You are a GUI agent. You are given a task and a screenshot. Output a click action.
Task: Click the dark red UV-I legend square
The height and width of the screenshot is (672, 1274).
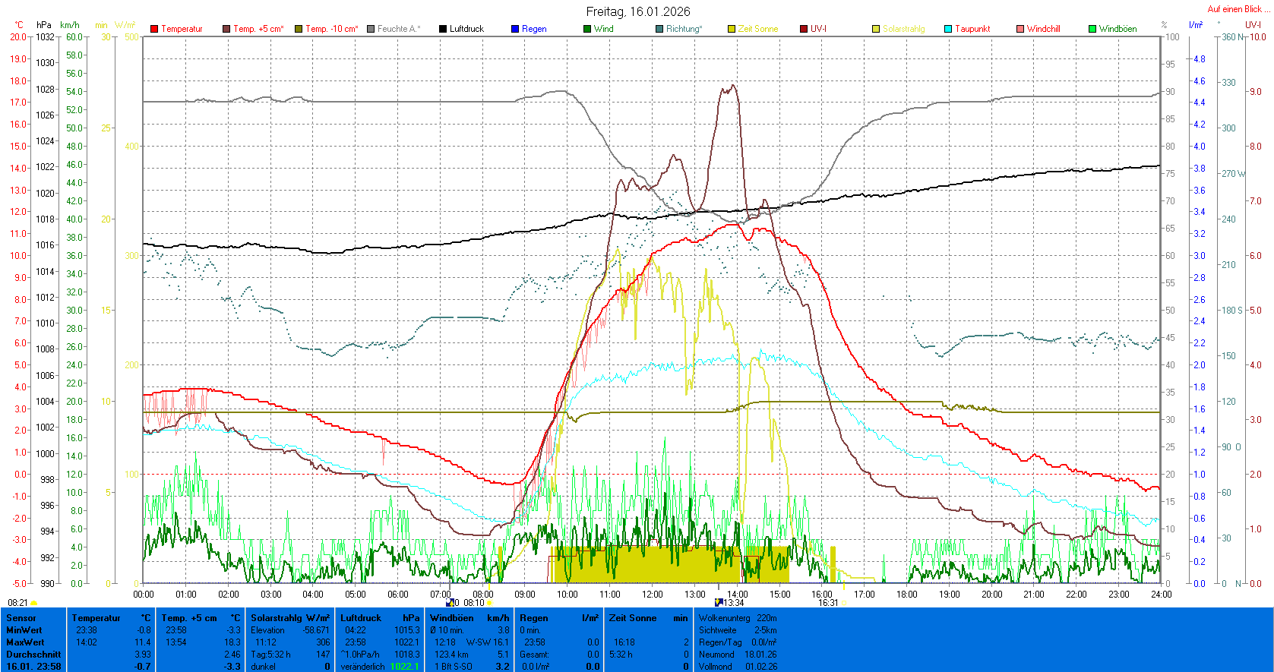(804, 29)
